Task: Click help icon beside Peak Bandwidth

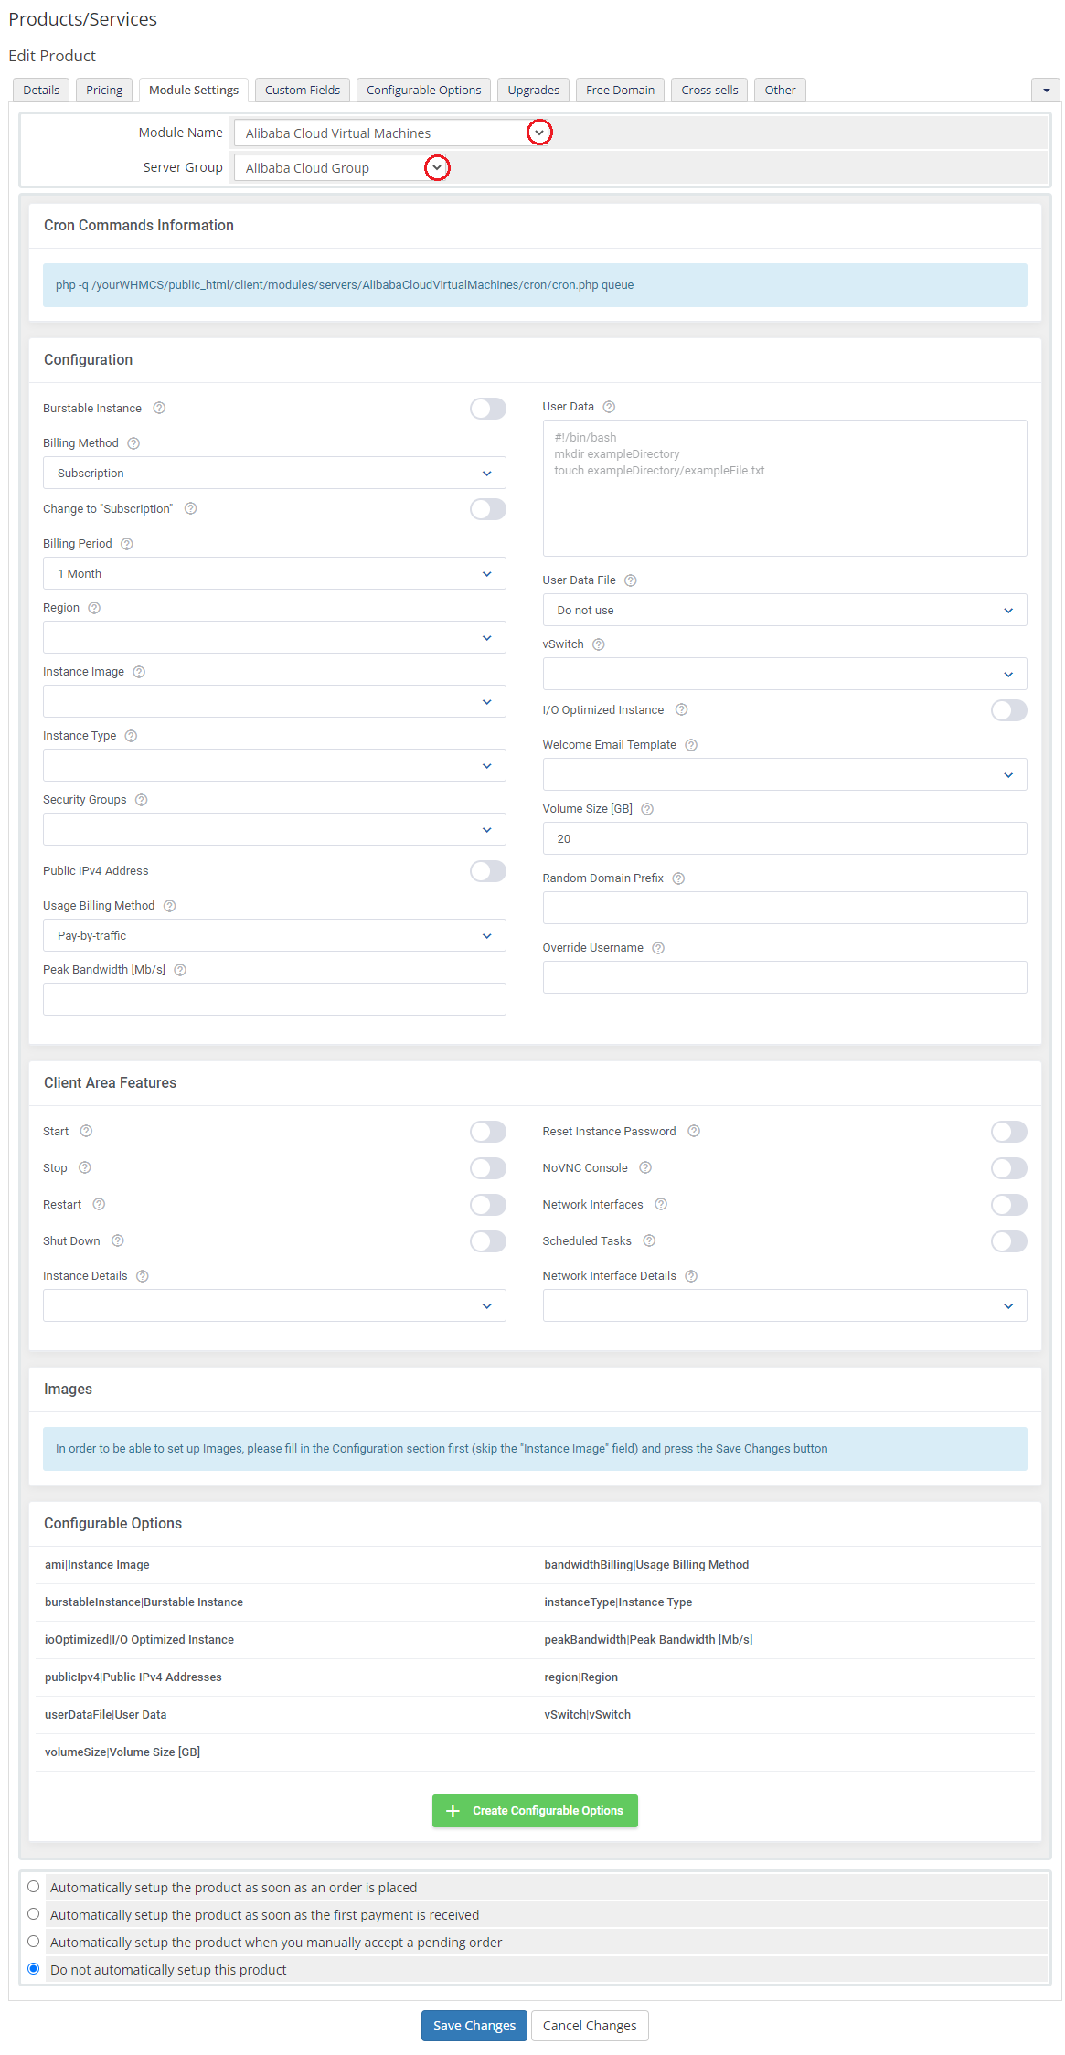Action: click(180, 970)
